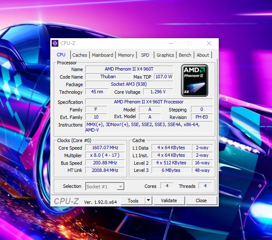Expand the Tools dropdown arrow
This screenshot has width=272, height=240.
click(x=148, y=200)
